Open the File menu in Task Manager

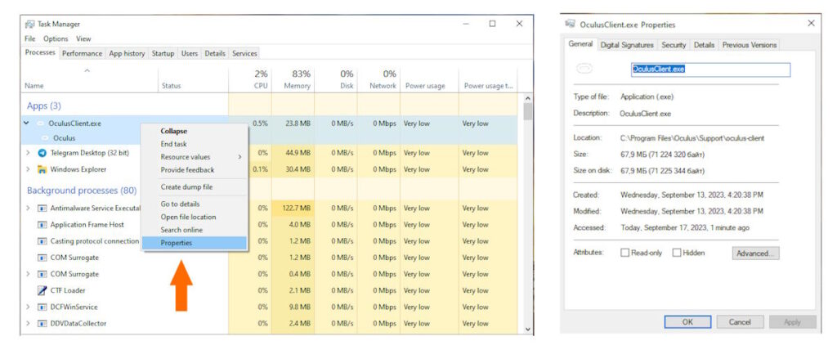point(30,39)
